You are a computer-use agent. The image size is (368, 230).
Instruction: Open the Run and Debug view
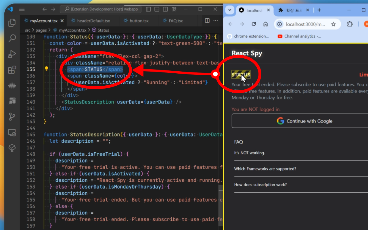(12, 54)
